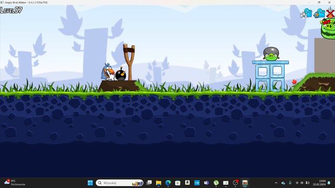Click the Angry Birds Maker window title
This screenshot has width=335, height=188.
[26, 2]
